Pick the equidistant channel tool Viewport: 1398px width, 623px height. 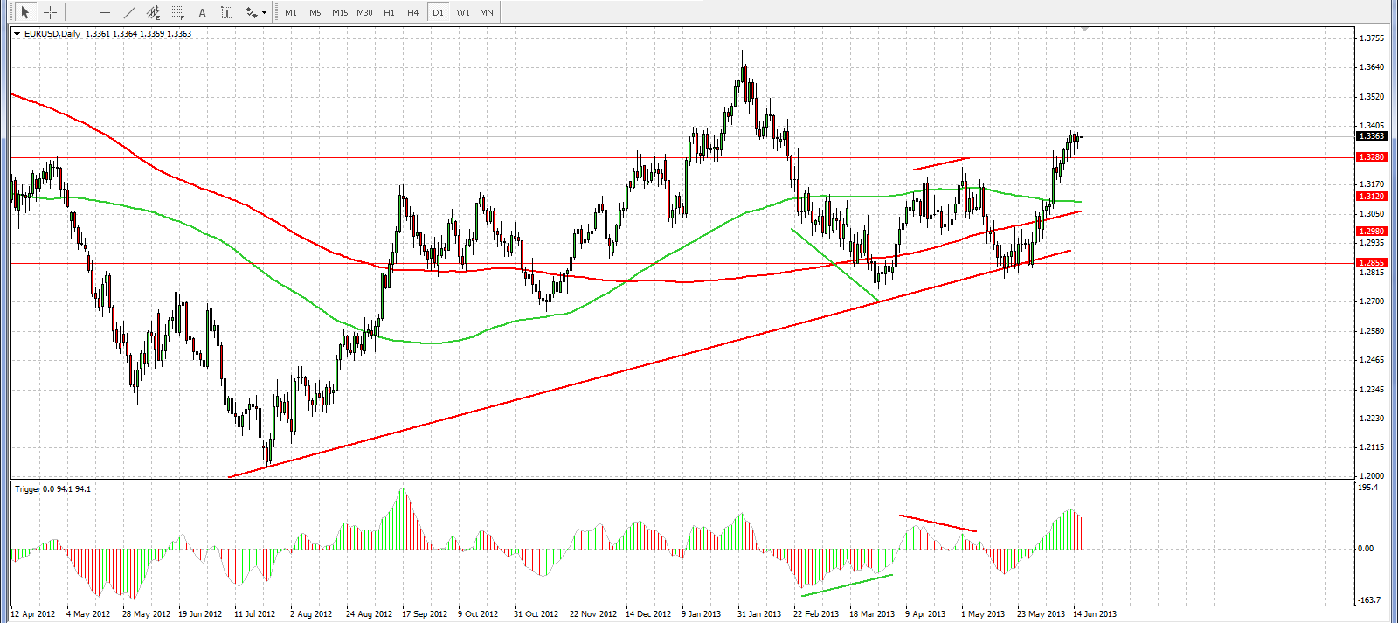coord(154,12)
